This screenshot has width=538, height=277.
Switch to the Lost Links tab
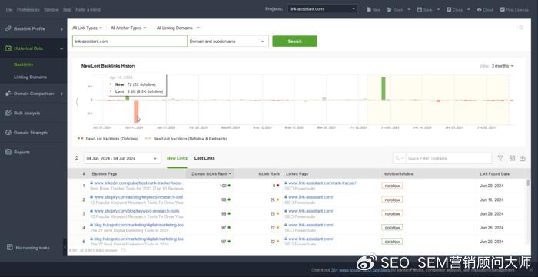click(x=204, y=158)
